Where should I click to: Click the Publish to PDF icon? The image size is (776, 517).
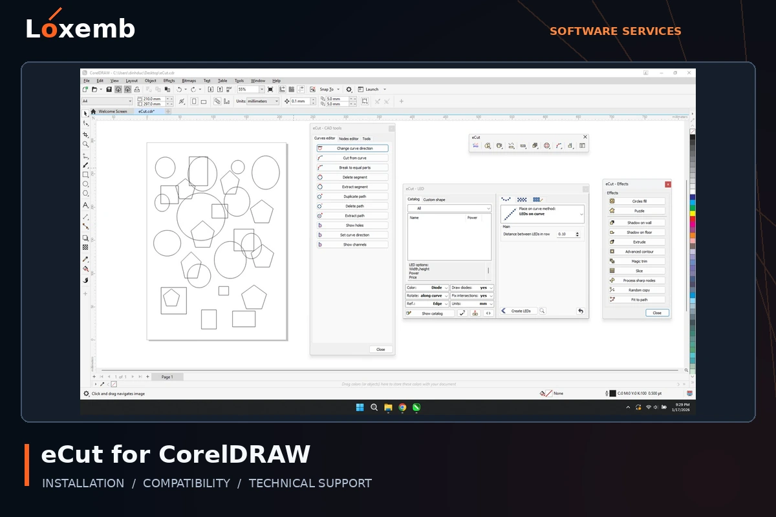point(229,89)
